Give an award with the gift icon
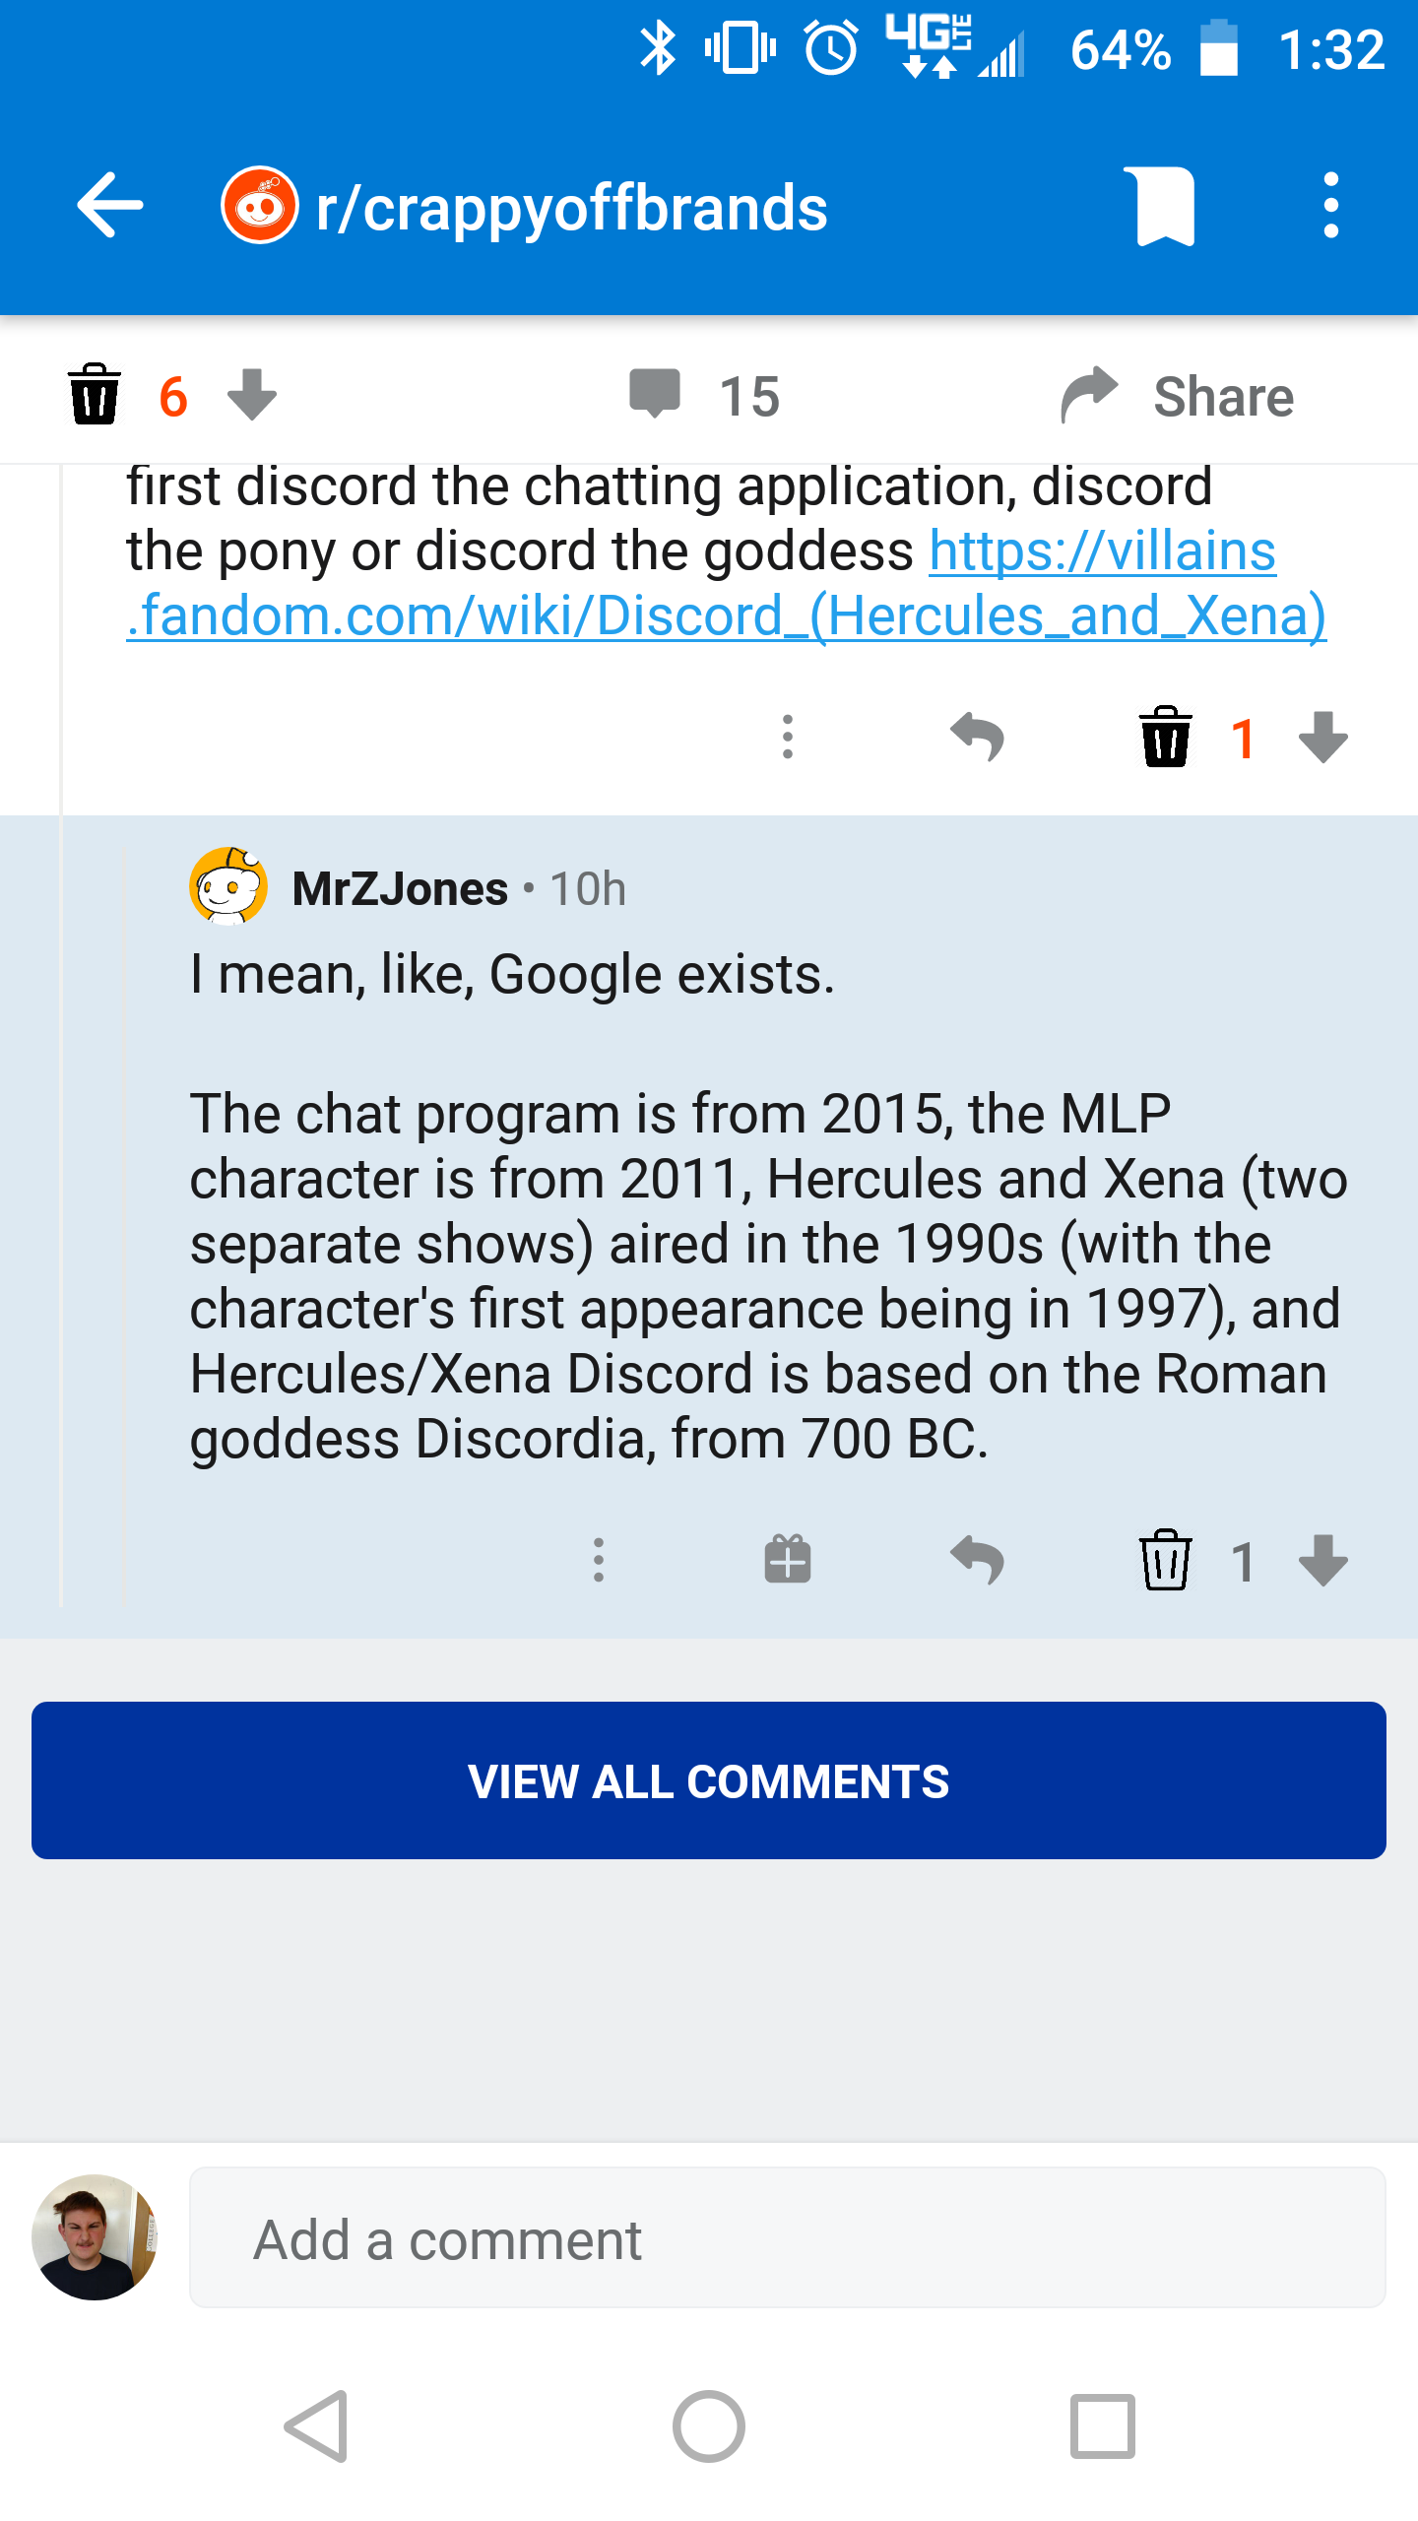Screen dimensions: 1418x2521 click(x=786, y=1561)
